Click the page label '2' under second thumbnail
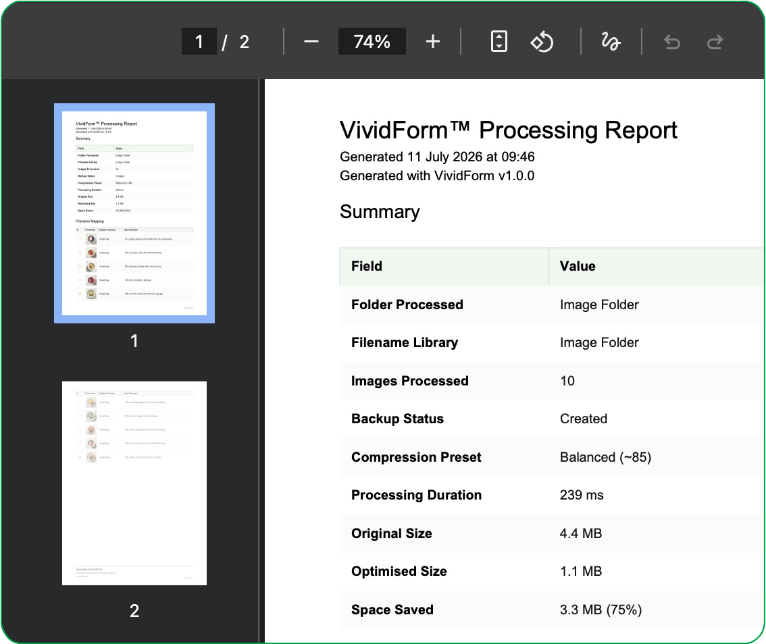Viewport: 766px width, 644px height. click(134, 611)
